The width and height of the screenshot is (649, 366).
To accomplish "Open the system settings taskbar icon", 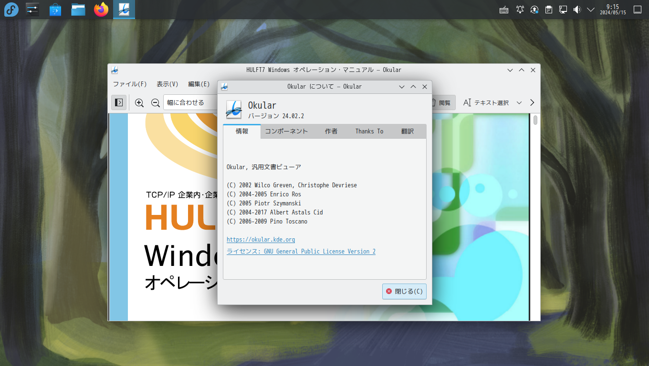I will pyautogui.click(x=32, y=10).
